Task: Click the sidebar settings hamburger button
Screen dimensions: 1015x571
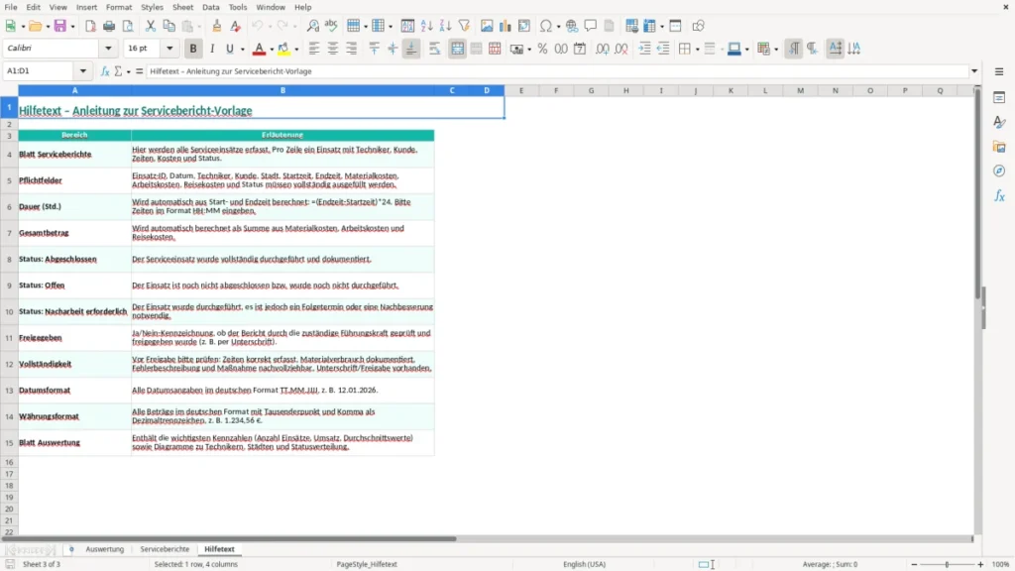Action: (x=999, y=71)
